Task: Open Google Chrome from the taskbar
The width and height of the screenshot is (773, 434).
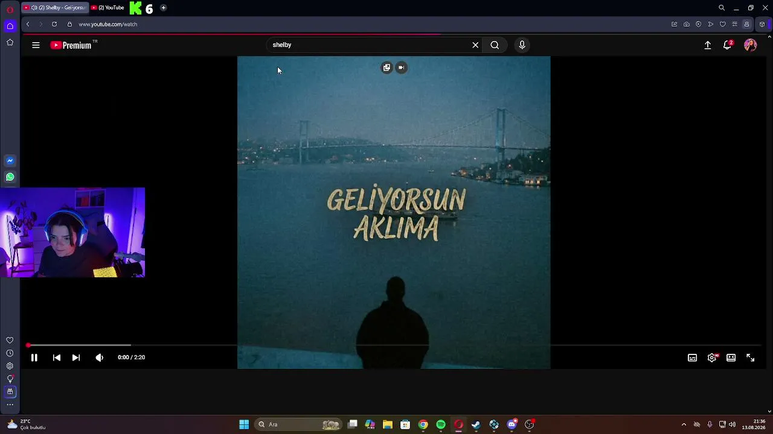Action: point(423,424)
